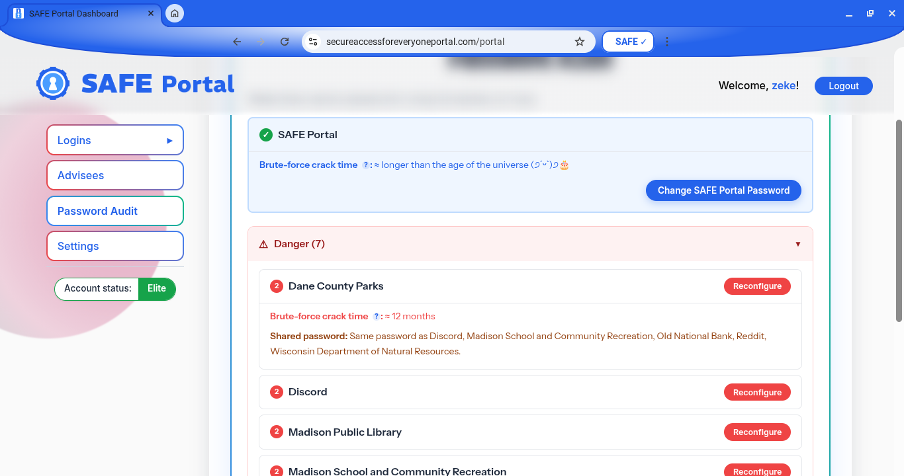
Task: Click the help icon beside SAFE Portal crack time
Action: click(x=366, y=165)
